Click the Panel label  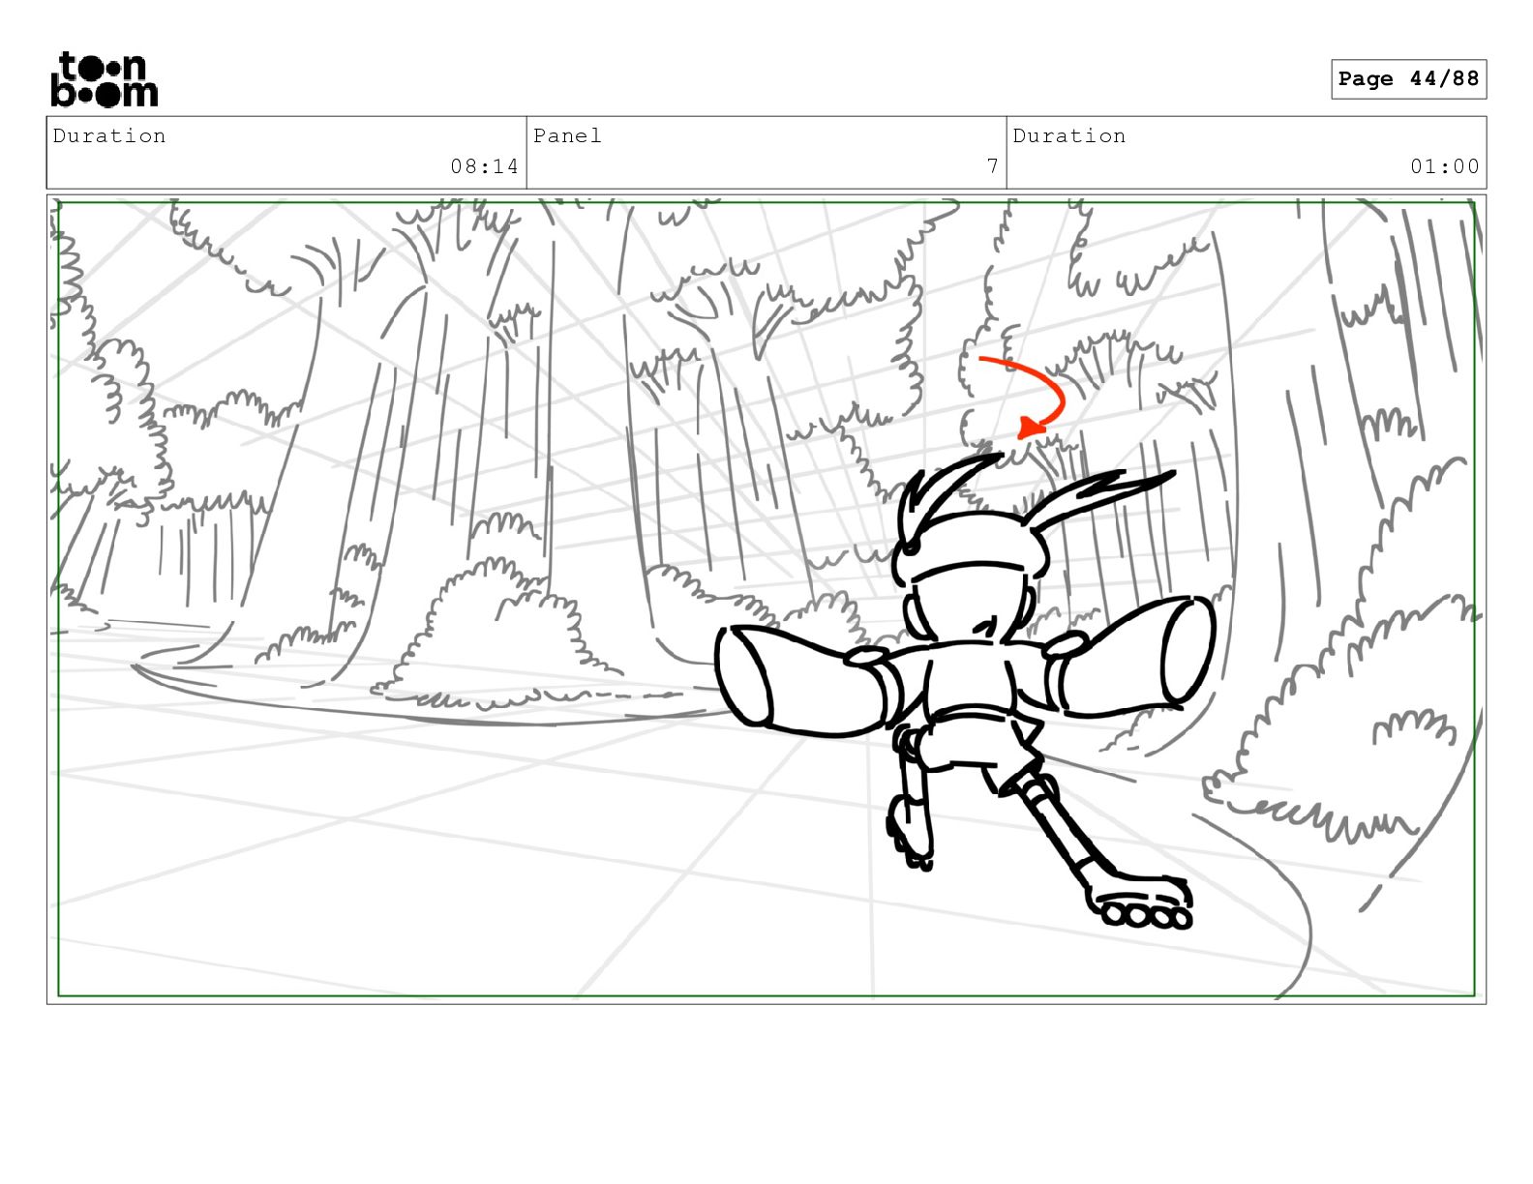pos(567,136)
